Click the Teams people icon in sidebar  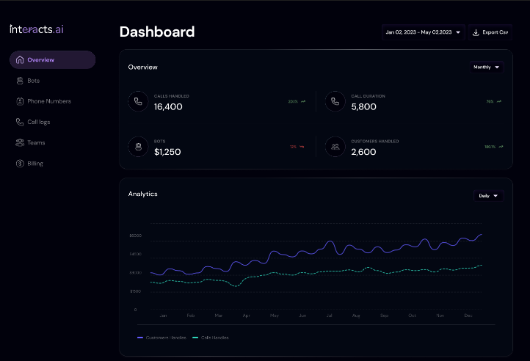[20, 142]
